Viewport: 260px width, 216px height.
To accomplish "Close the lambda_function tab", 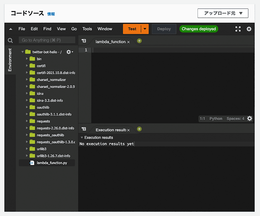I will (x=128, y=42).
